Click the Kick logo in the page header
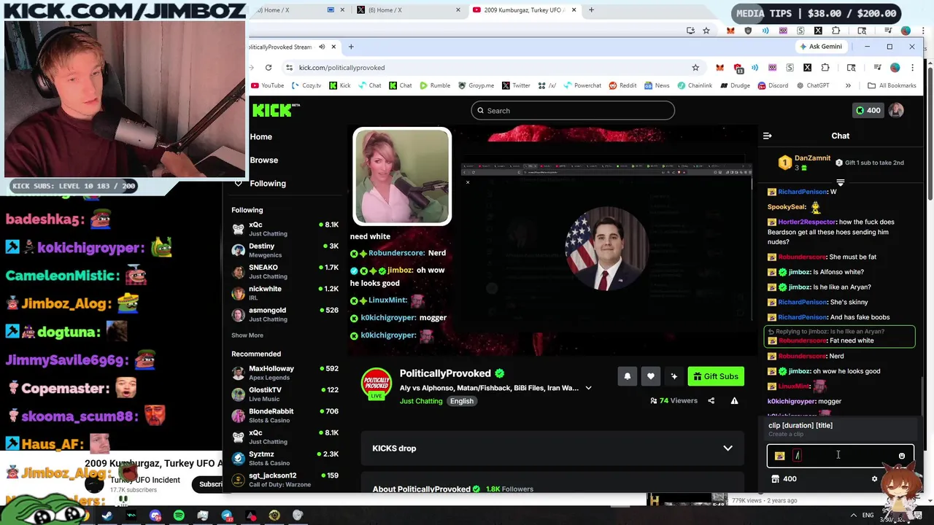Viewport: 934px width, 525px height. pyautogui.click(x=276, y=110)
